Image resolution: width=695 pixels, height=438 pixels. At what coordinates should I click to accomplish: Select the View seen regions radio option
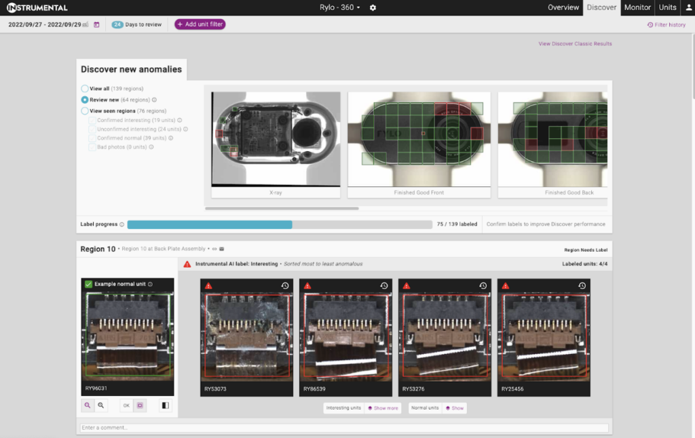pos(85,111)
